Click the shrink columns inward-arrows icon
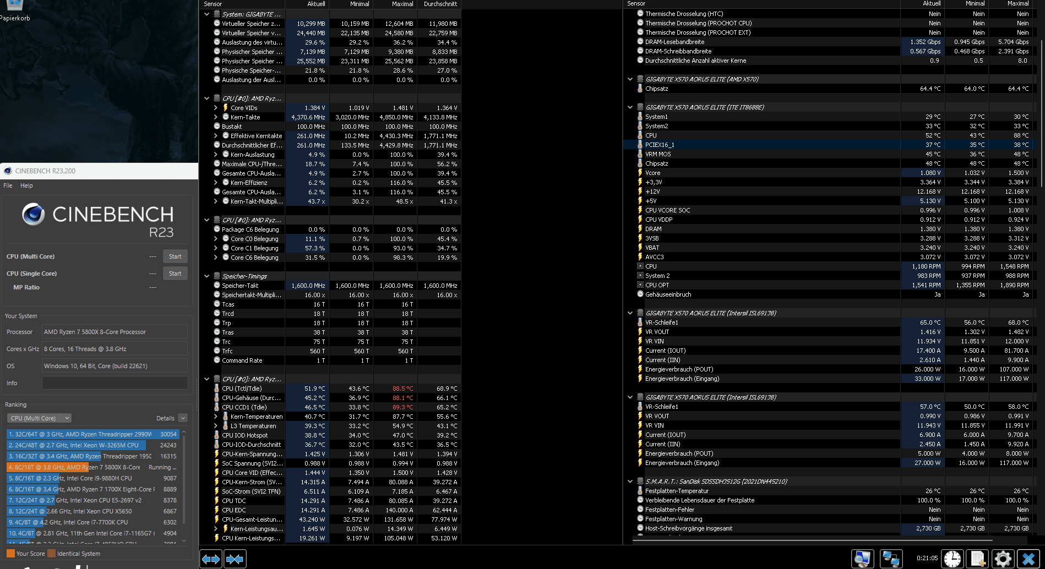The image size is (1045, 569). 235,559
